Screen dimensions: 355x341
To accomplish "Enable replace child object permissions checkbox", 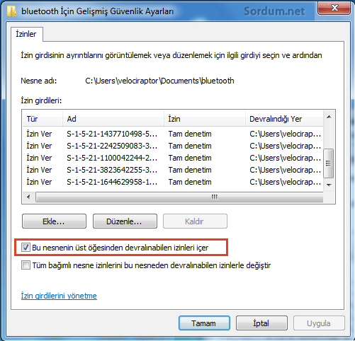I will 26,265.
